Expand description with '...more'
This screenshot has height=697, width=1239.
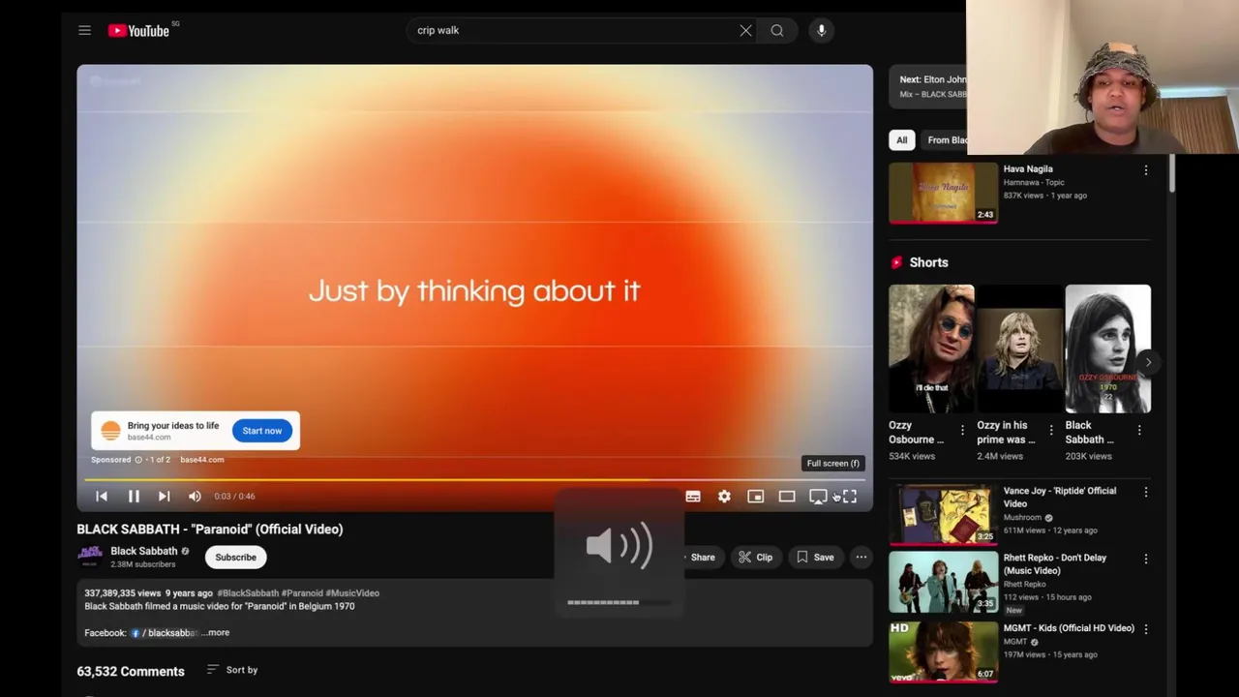(217, 633)
